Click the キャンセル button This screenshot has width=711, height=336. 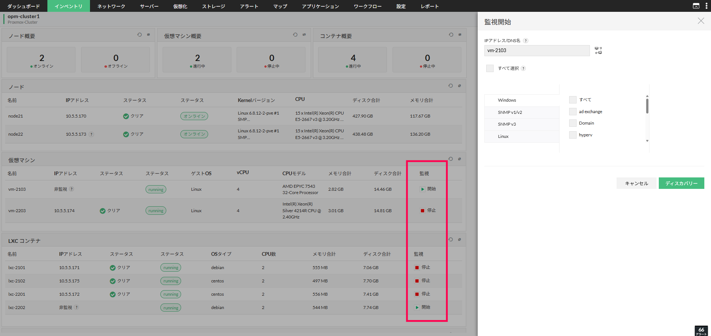coord(637,183)
